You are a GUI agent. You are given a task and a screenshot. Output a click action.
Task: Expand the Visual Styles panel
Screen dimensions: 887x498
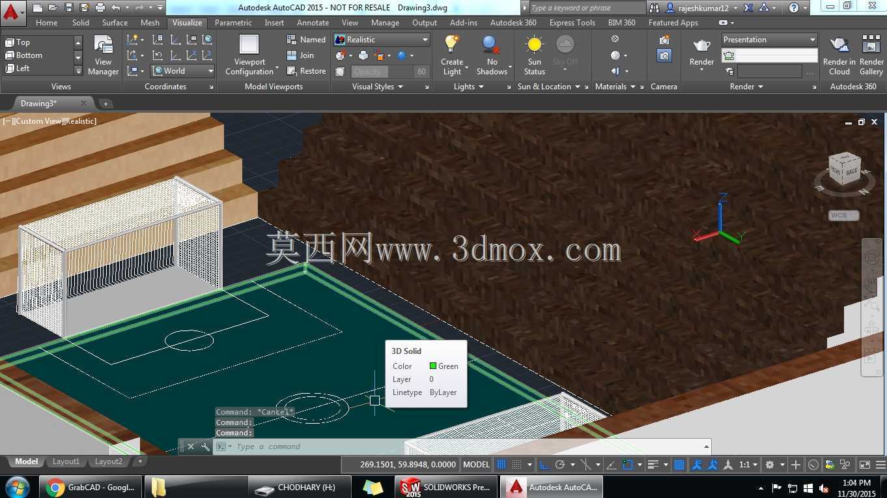(378, 87)
